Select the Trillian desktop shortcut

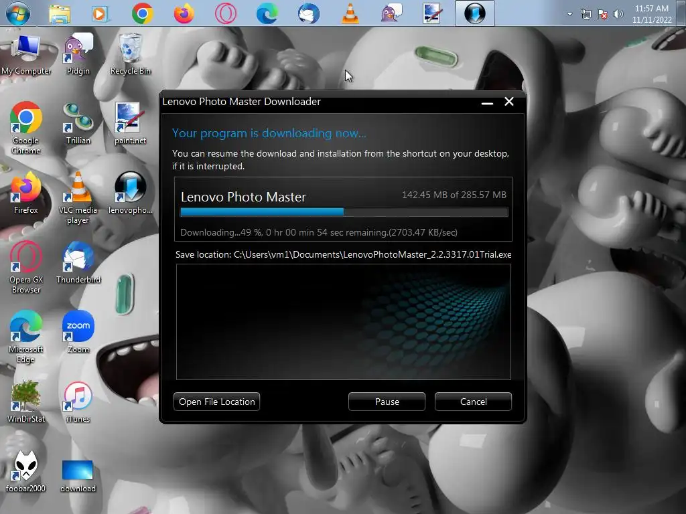[x=78, y=123]
